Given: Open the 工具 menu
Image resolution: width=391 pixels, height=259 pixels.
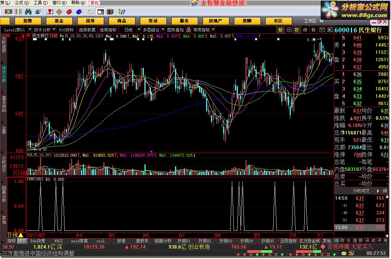Looking at the screenshot, I should click(x=41, y=3).
